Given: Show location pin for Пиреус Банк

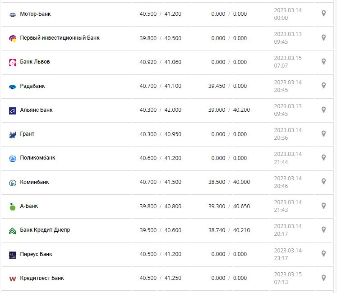Looking at the screenshot, I should click(323, 253).
